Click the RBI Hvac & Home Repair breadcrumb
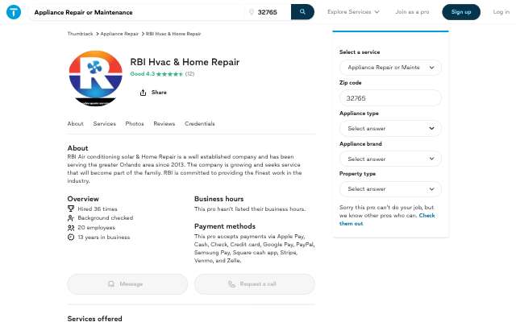This screenshot has width=516, height=322. (x=173, y=34)
